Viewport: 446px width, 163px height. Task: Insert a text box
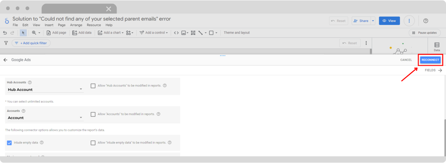coord(193,33)
